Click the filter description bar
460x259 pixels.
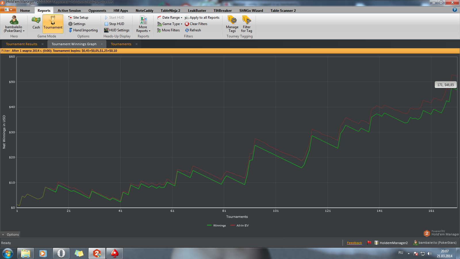(230, 51)
